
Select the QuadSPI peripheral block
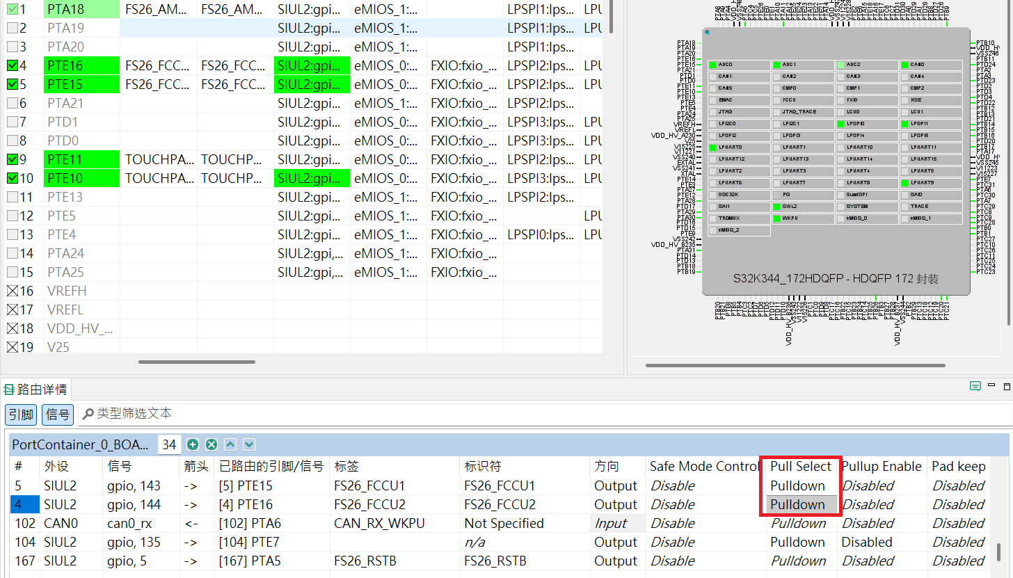click(867, 195)
